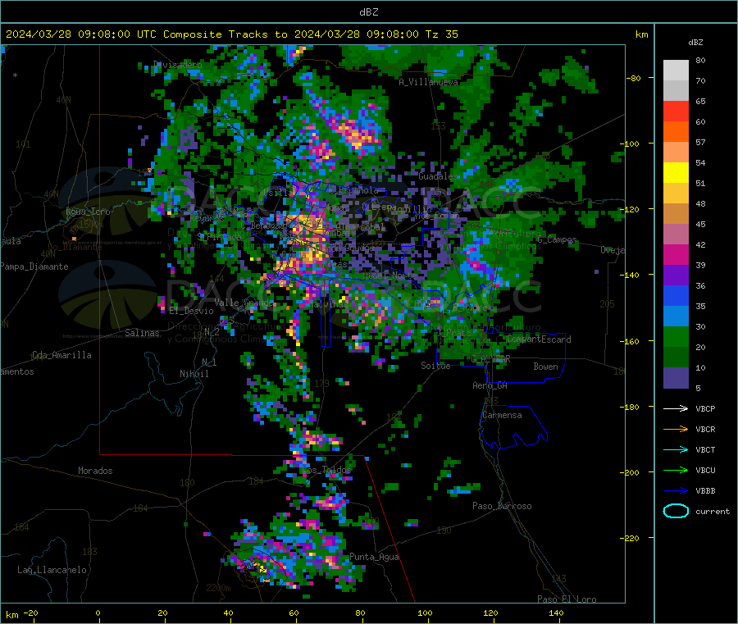
Task: Click the El_Desvio map label
Action: click(x=191, y=311)
